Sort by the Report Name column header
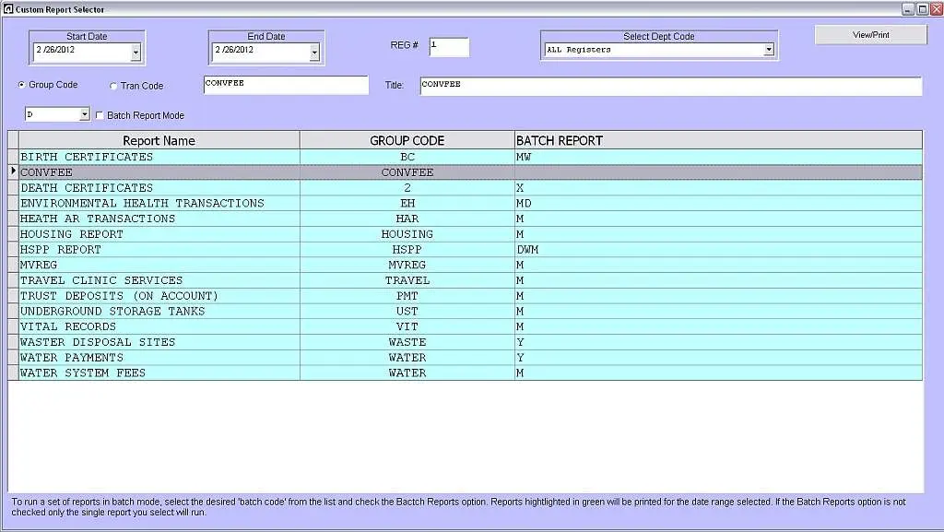The image size is (944, 532). [x=159, y=140]
